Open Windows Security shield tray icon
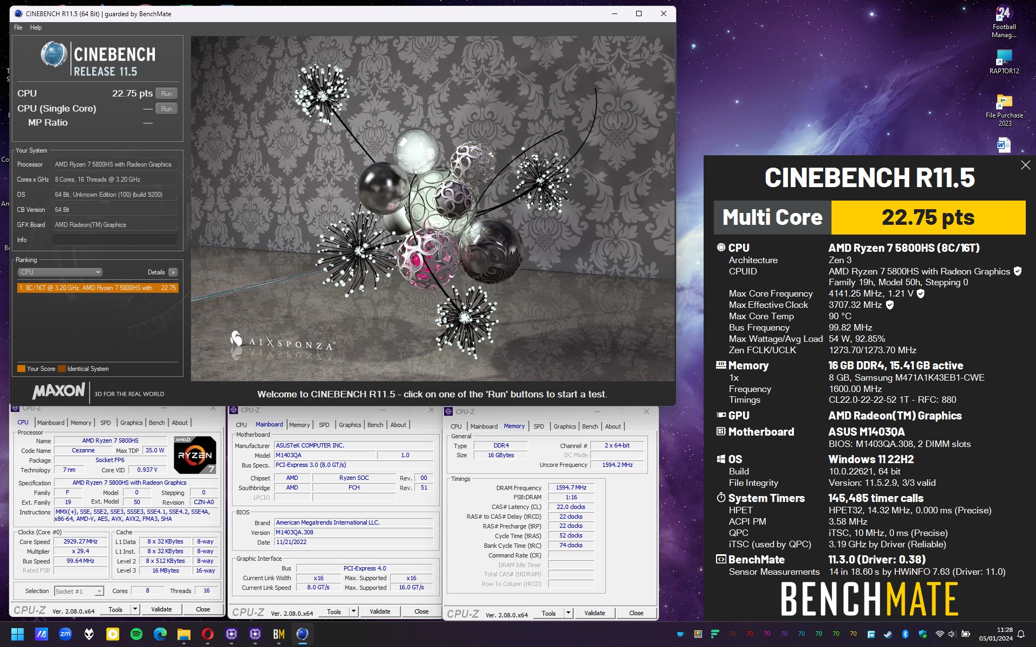 [x=923, y=634]
